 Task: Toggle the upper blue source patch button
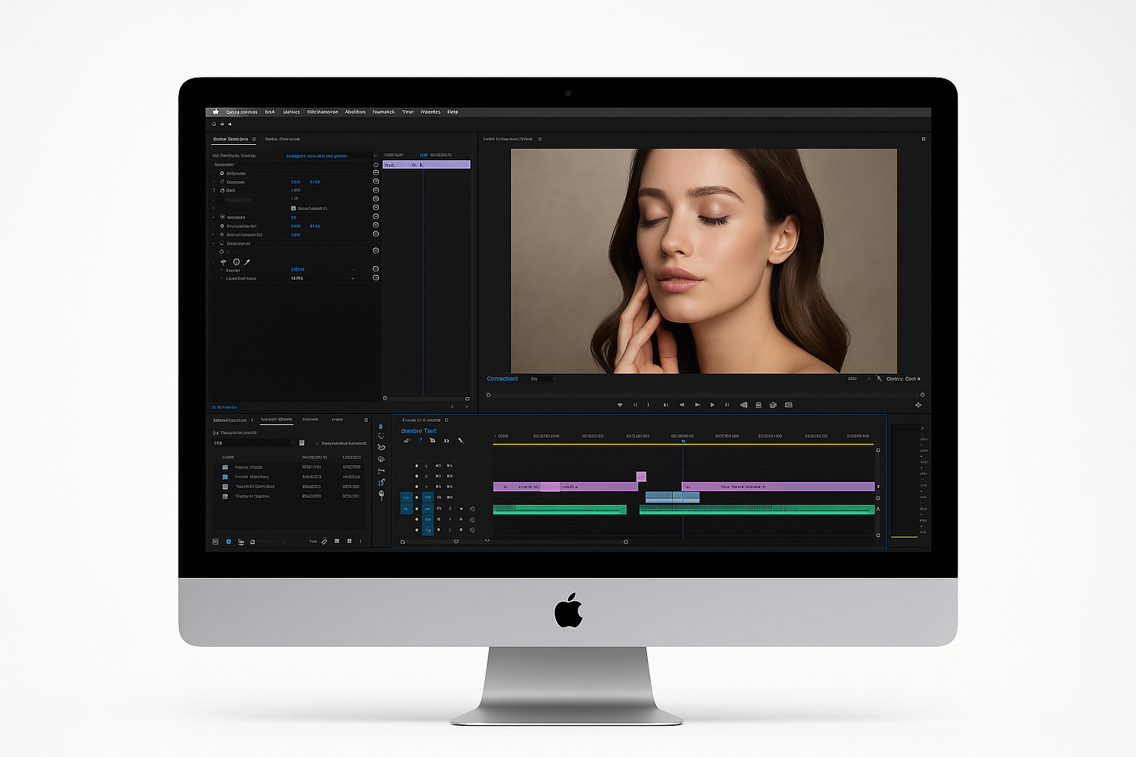406,498
